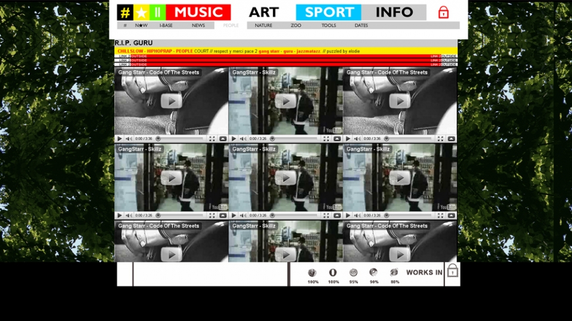Click the black hash symbol icon
572x321 pixels.
click(x=125, y=12)
